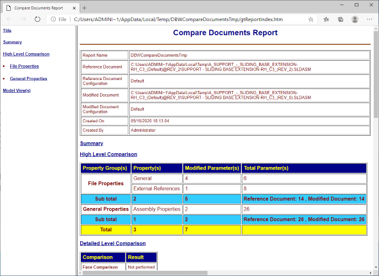Image resolution: width=379 pixels, height=276 pixels.
Task: Go to File Properties sidebar link
Action: tap(24, 66)
